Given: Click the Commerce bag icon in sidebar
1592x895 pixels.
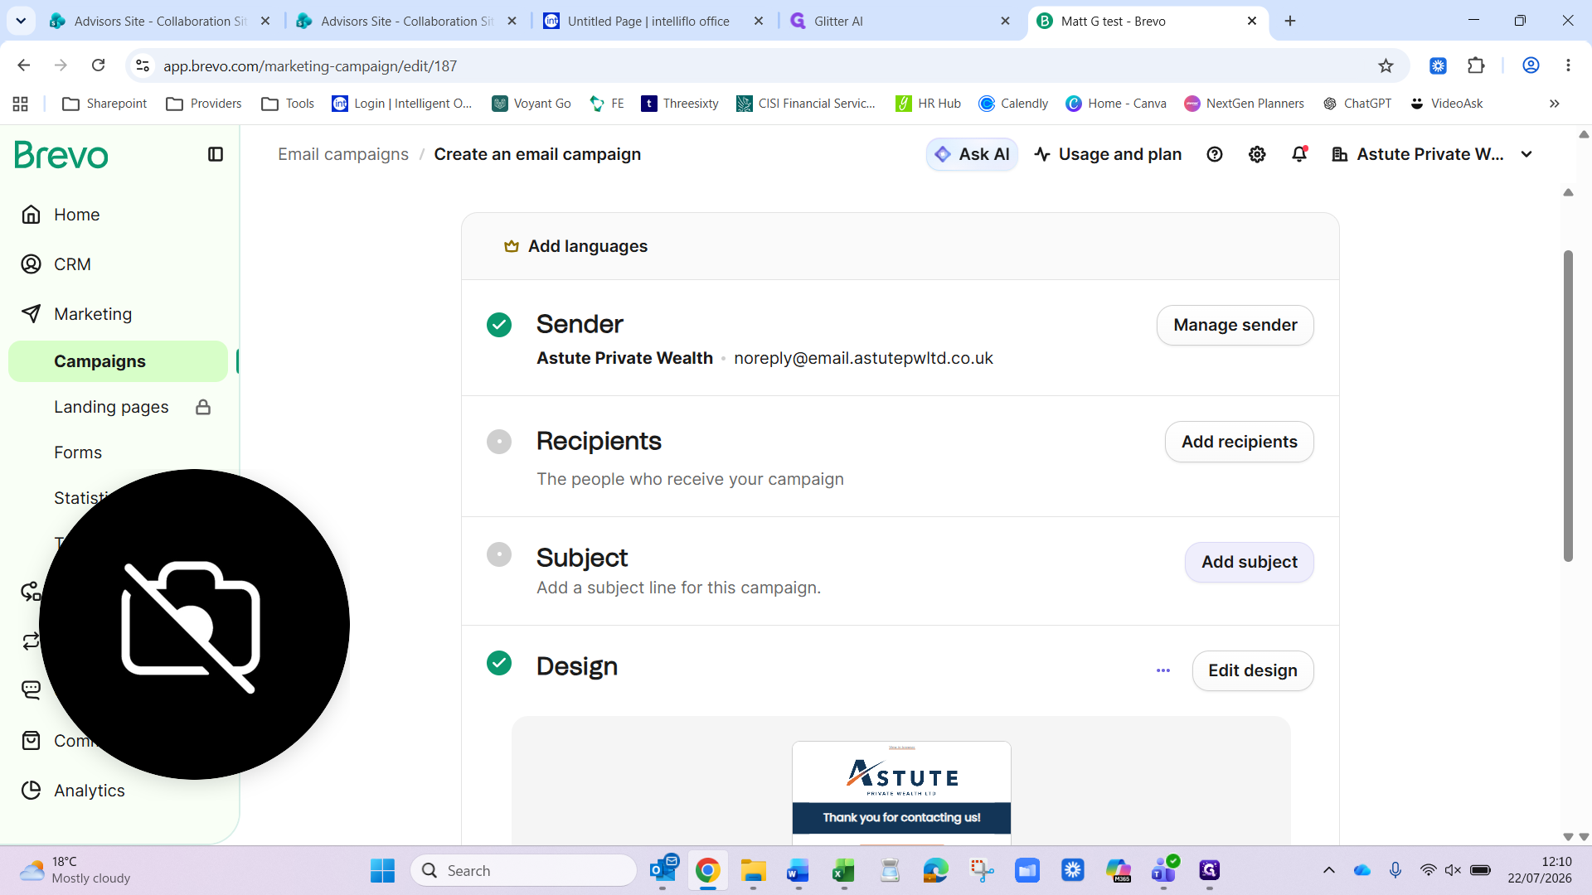Looking at the screenshot, I should tap(31, 741).
